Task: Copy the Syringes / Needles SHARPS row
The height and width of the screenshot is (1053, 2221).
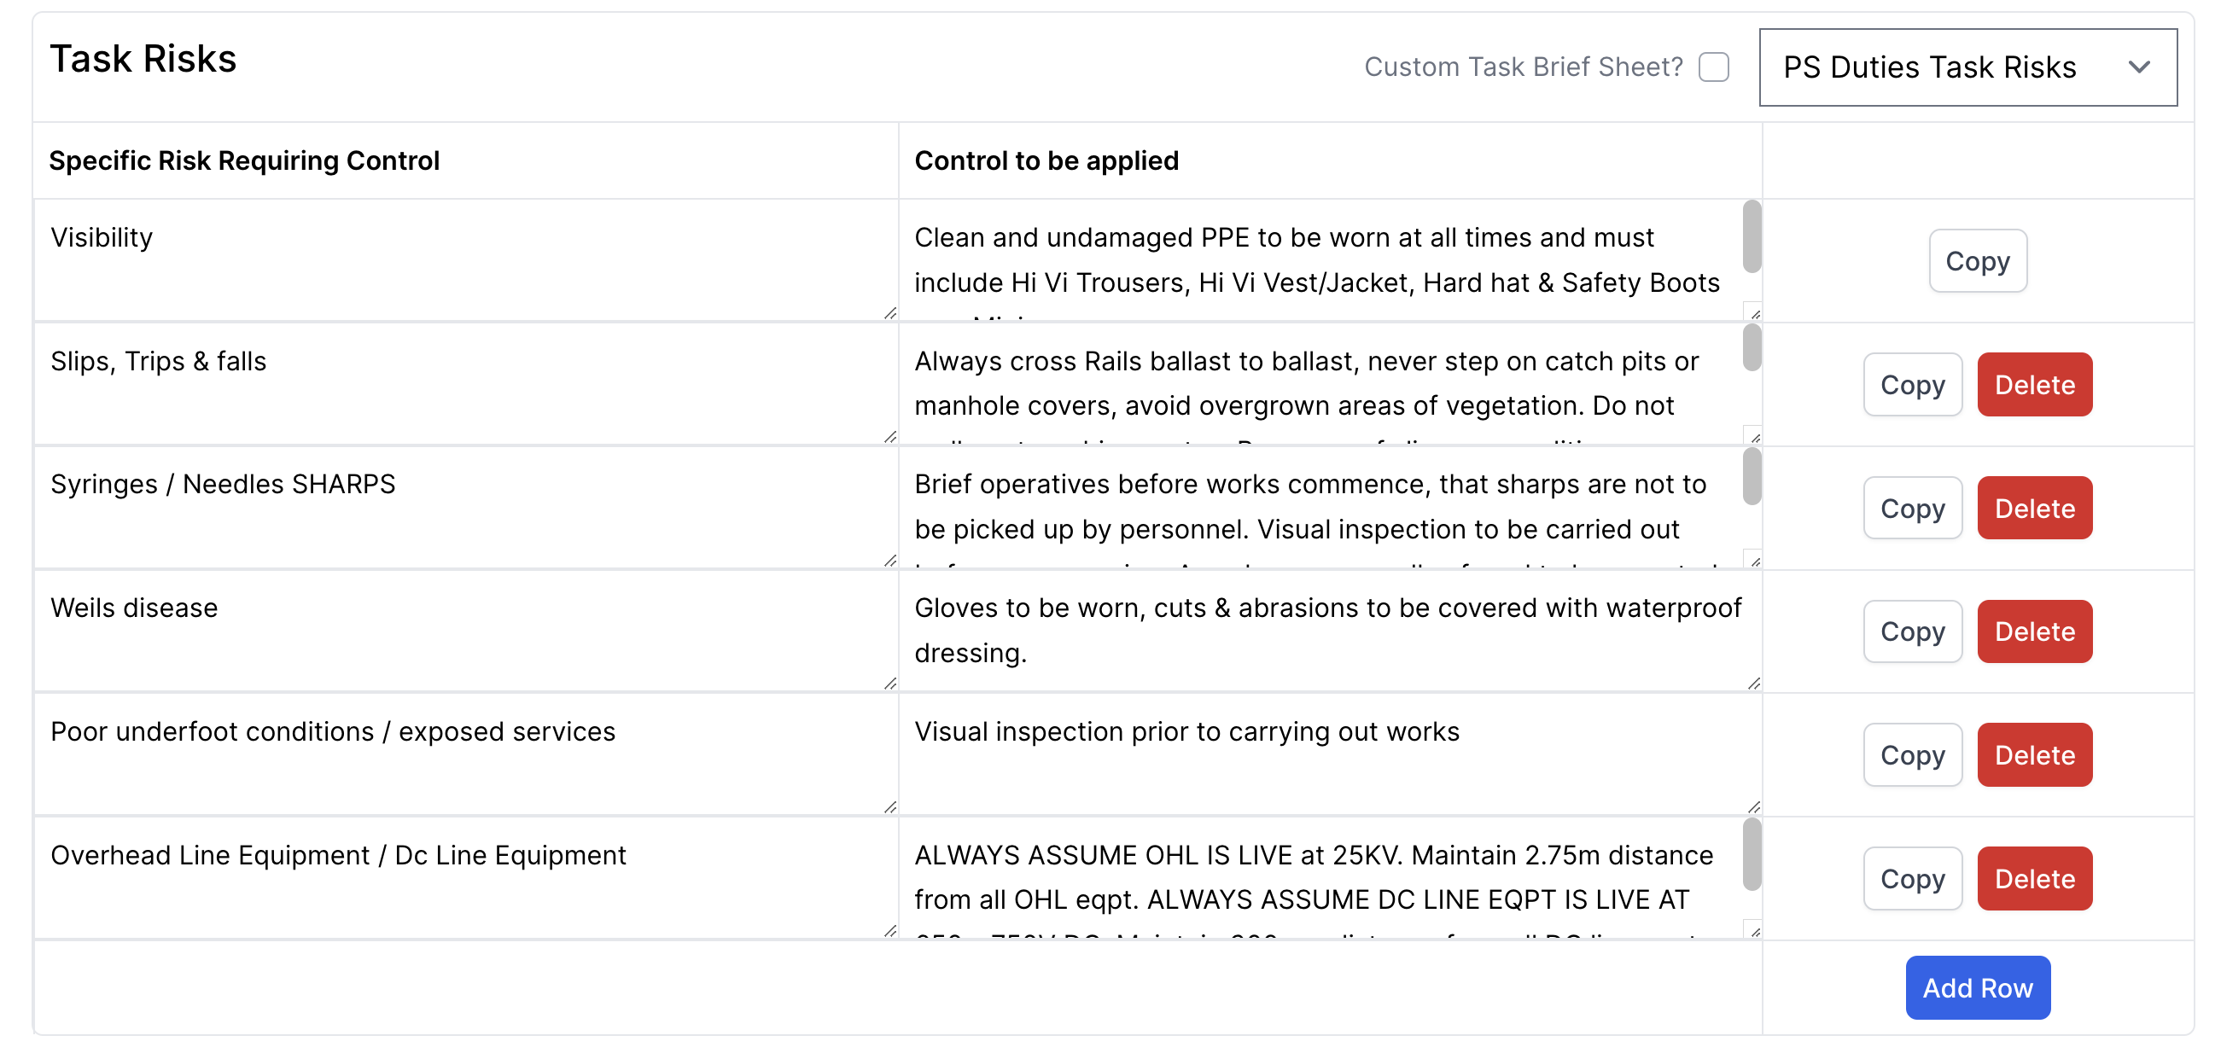Action: (1912, 508)
